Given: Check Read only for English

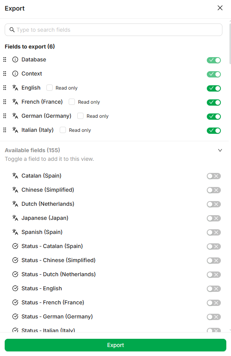Looking at the screenshot, I should pyautogui.click(x=50, y=88).
